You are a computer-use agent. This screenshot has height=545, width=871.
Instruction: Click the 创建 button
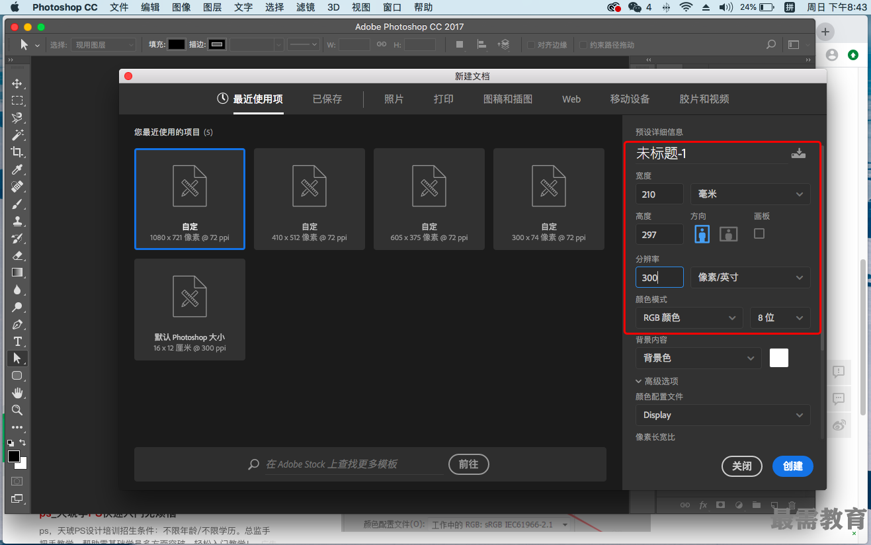[x=793, y=466]
